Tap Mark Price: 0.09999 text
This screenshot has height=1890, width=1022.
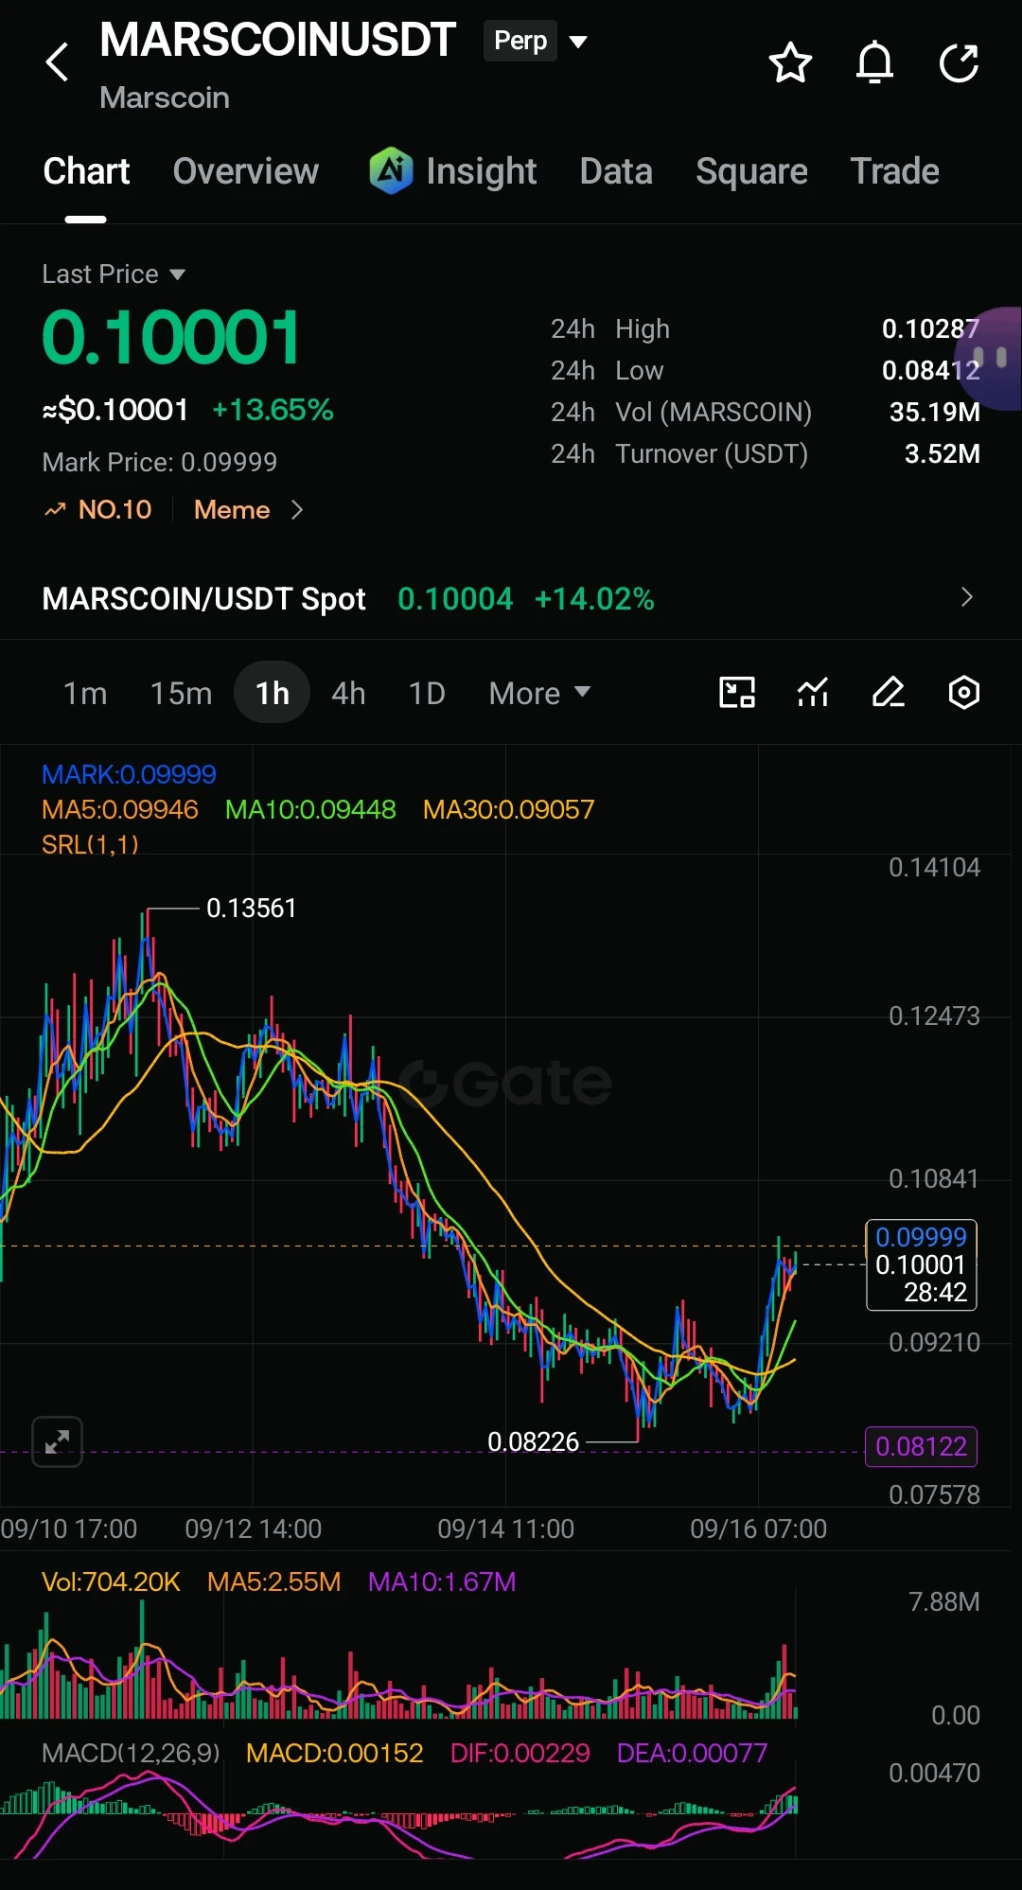tap(160, 462)
